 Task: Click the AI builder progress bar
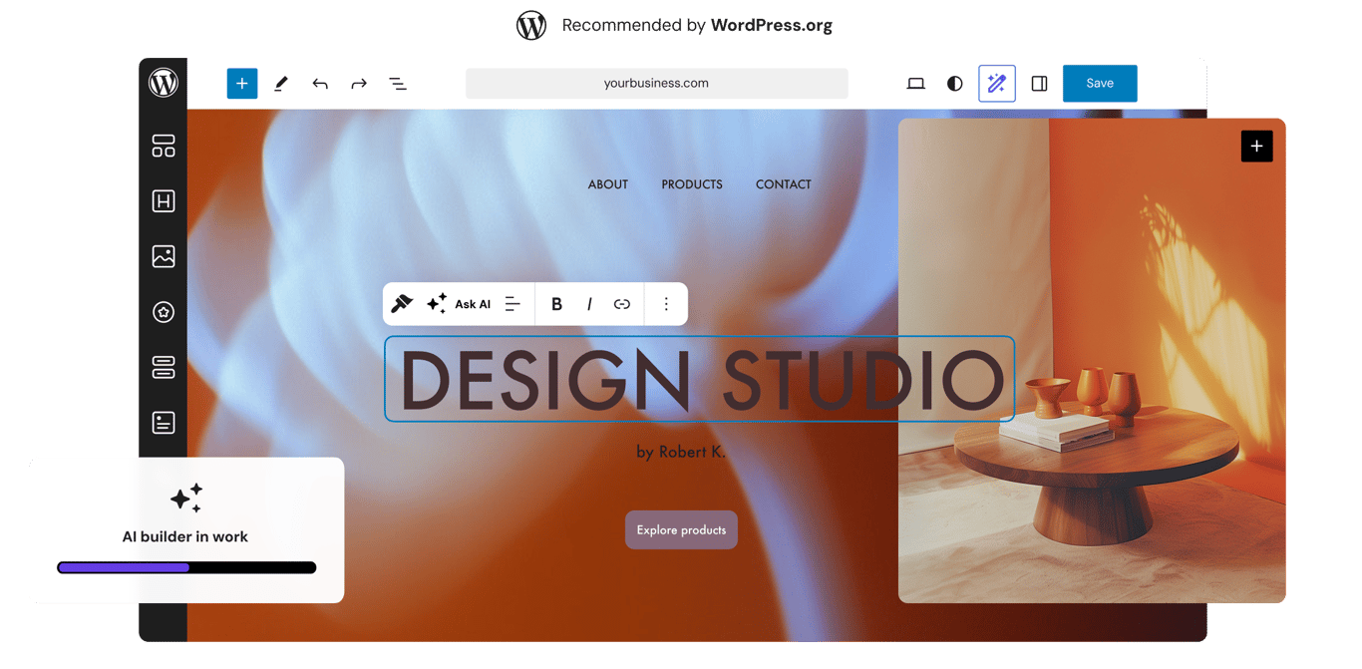pos(186,567)
